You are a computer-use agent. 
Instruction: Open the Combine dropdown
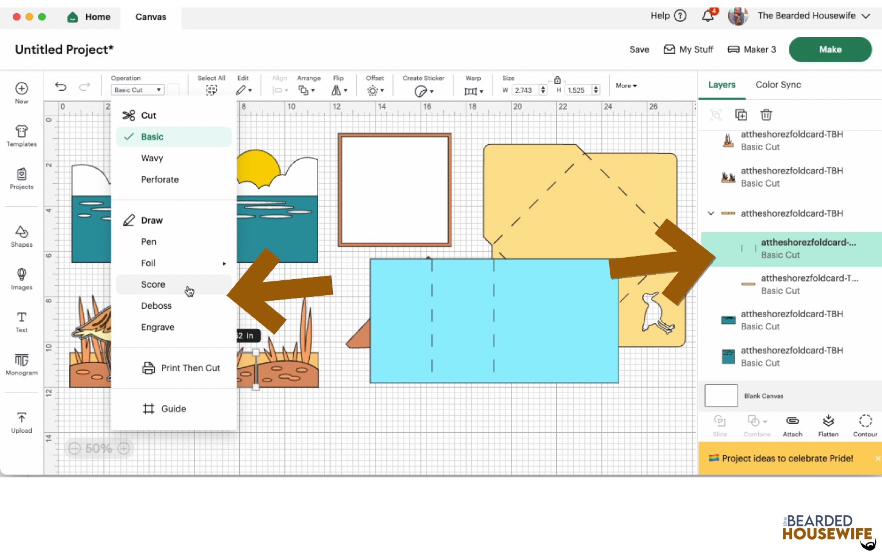coord(757,426)
